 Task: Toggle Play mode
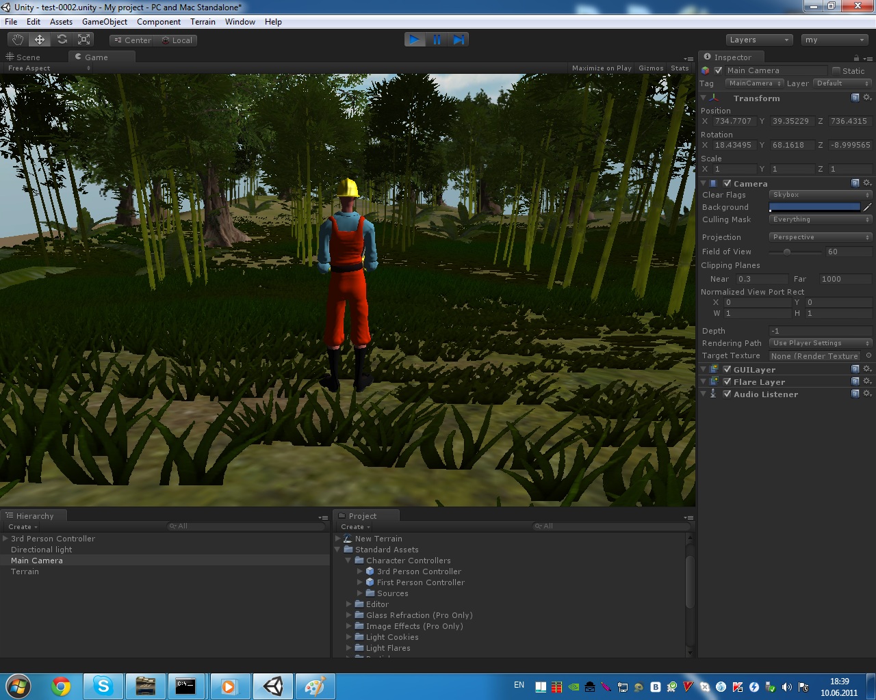click(x=414, y=40)
